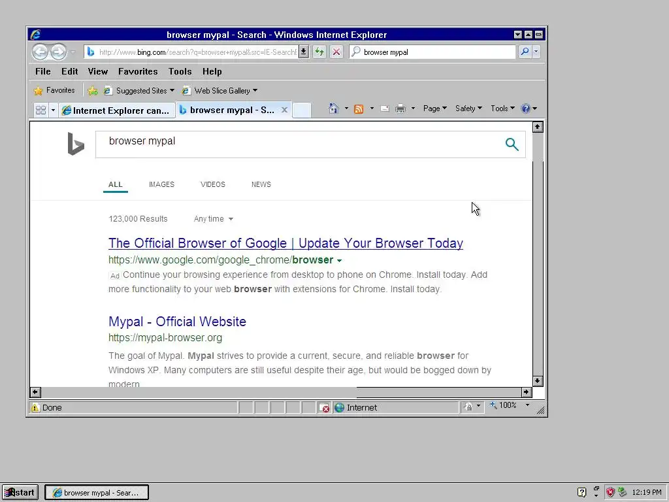Click the Internet Explorer icon in the title bar
Viewport: 669px width, 502px height.
pyautogui.click(x=36, y=35)
